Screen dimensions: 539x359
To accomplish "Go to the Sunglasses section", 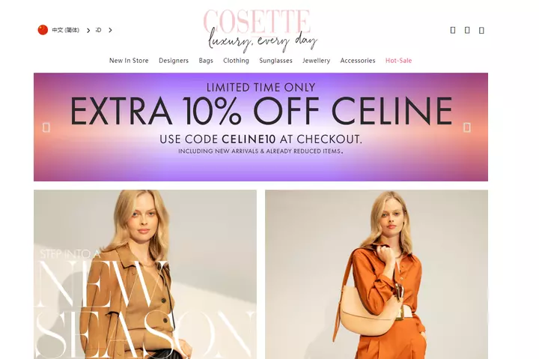I will 275,61.
